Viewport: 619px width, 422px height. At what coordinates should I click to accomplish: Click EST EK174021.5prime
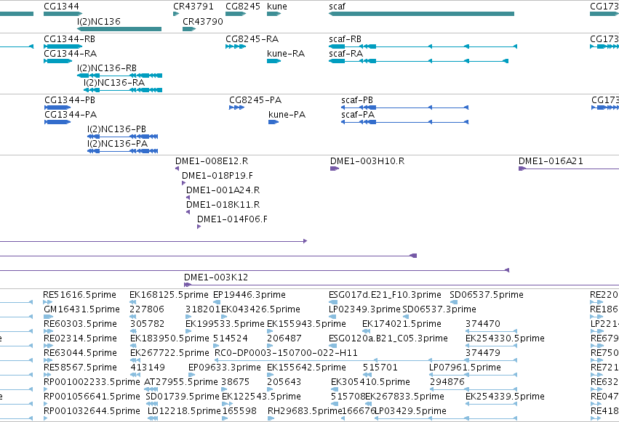(x=367, y=331)
